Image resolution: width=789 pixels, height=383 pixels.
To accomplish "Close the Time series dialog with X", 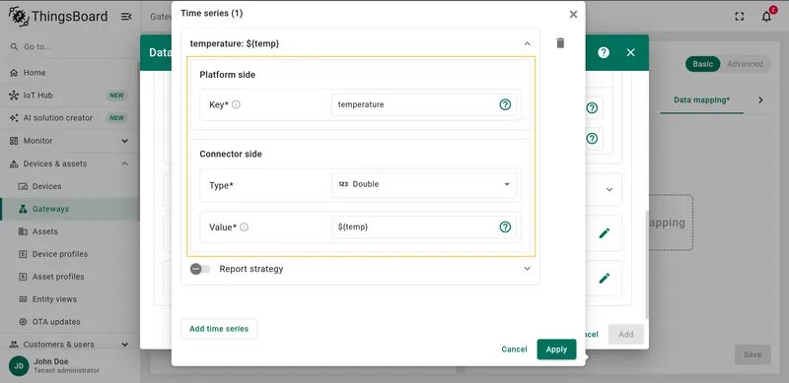I will (x=573, y=14).
